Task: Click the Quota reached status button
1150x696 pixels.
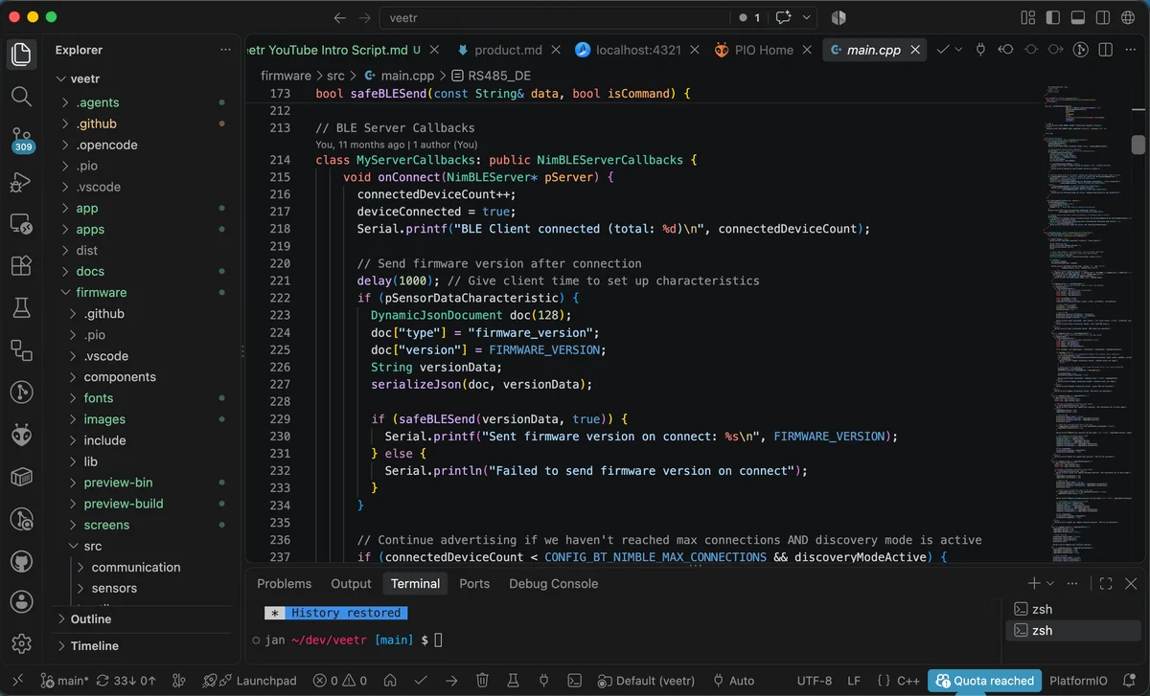Action: coord(984,681)
